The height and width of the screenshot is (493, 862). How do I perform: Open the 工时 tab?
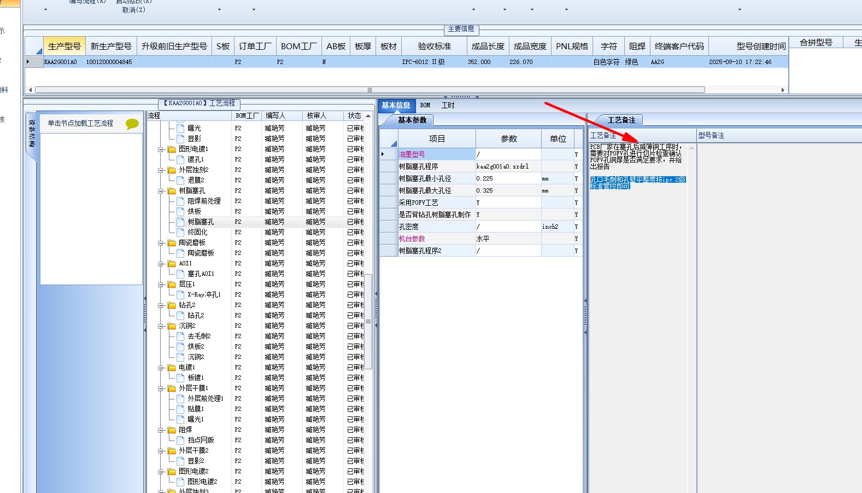[x=448, y=105]
